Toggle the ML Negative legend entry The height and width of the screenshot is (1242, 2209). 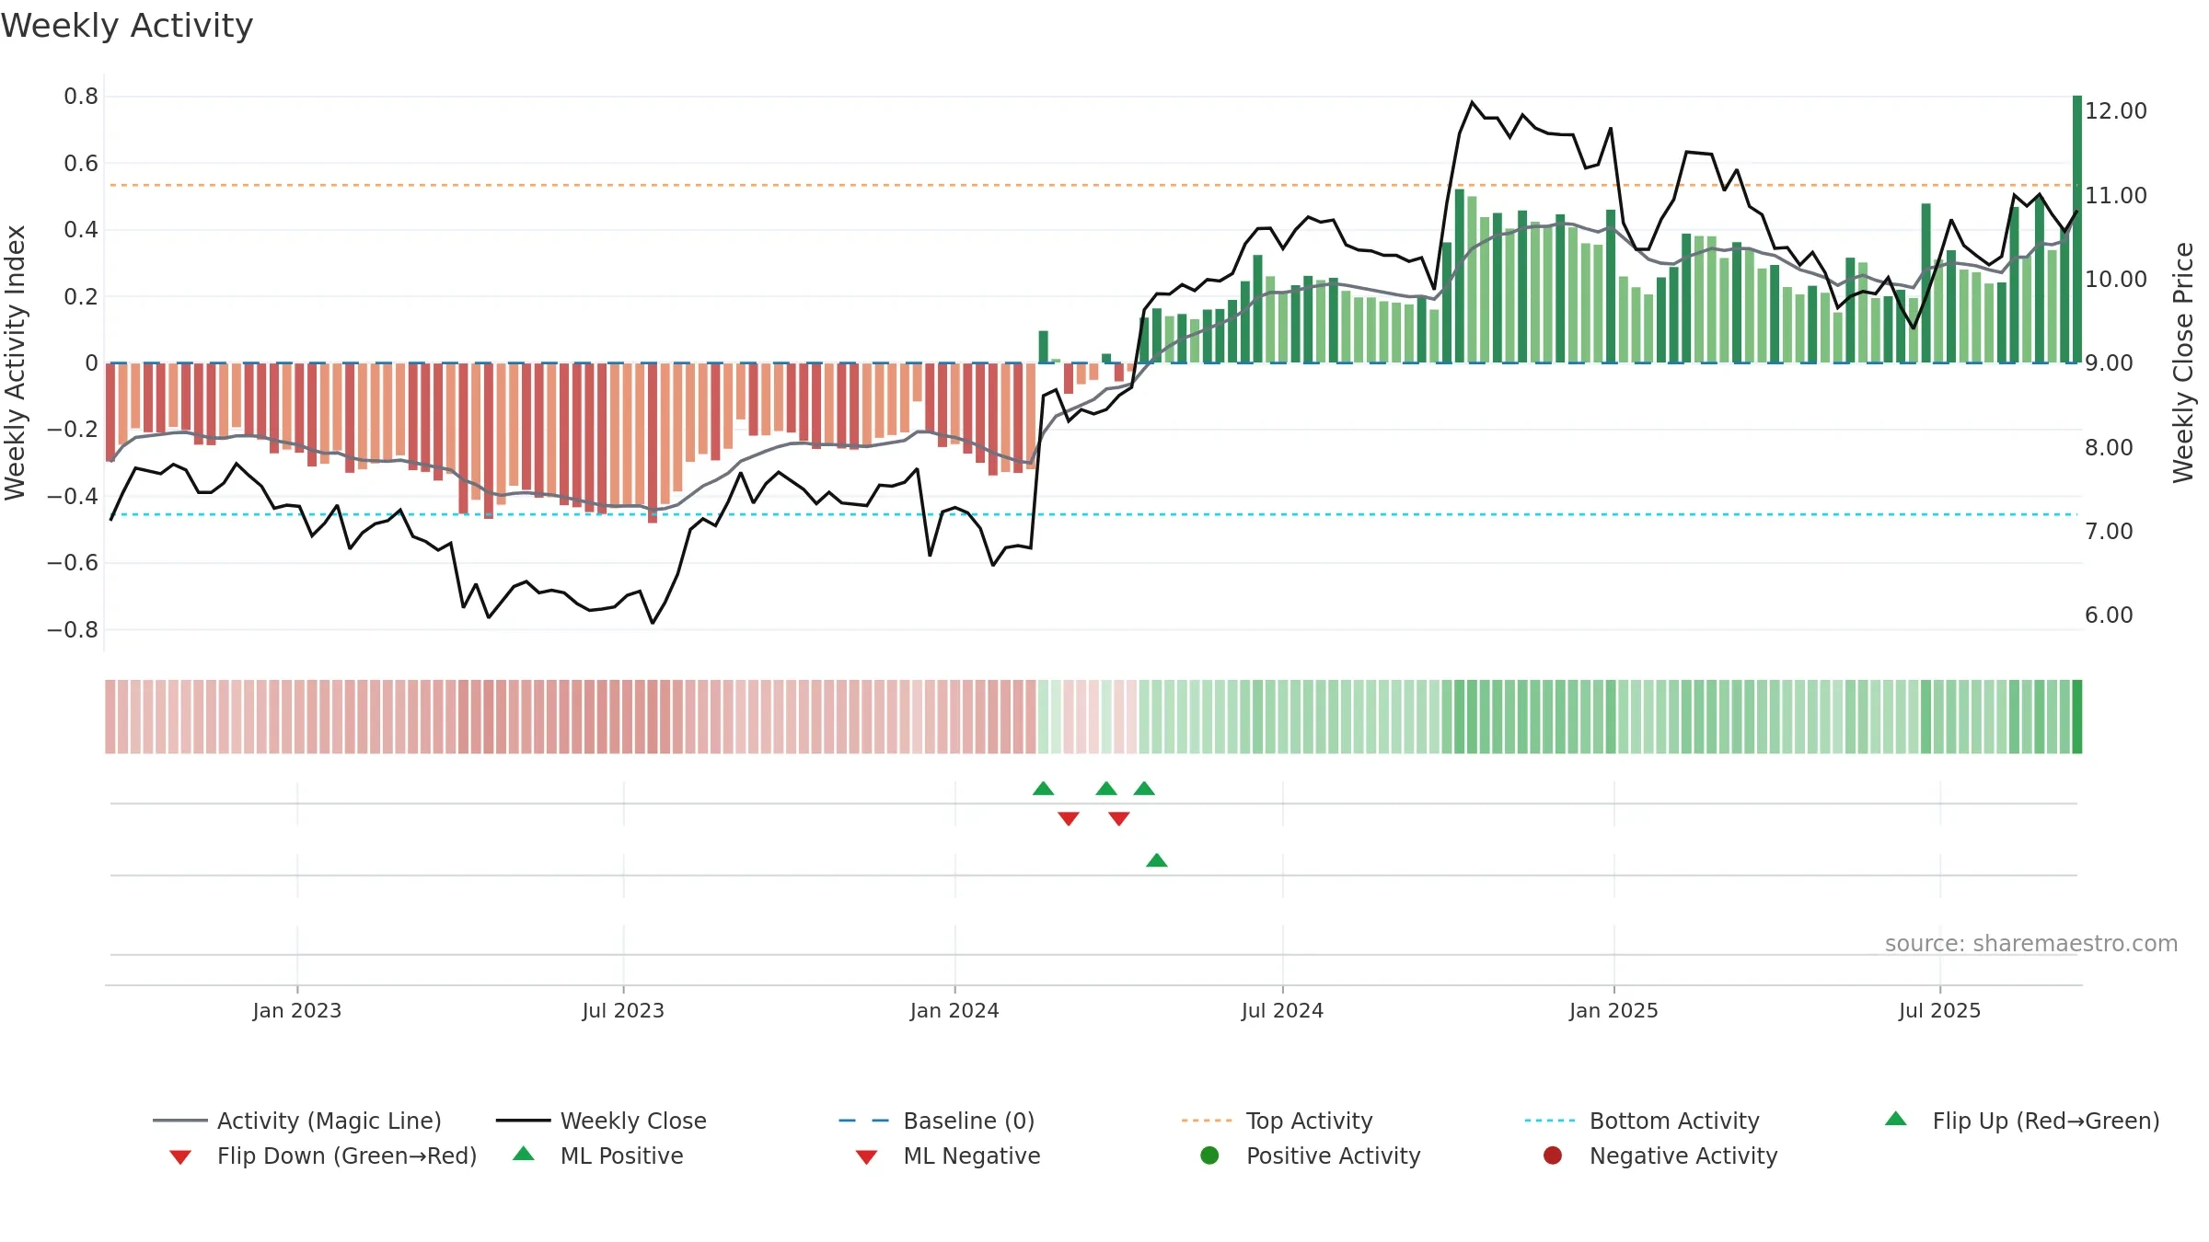click(x=948, y=1156)
